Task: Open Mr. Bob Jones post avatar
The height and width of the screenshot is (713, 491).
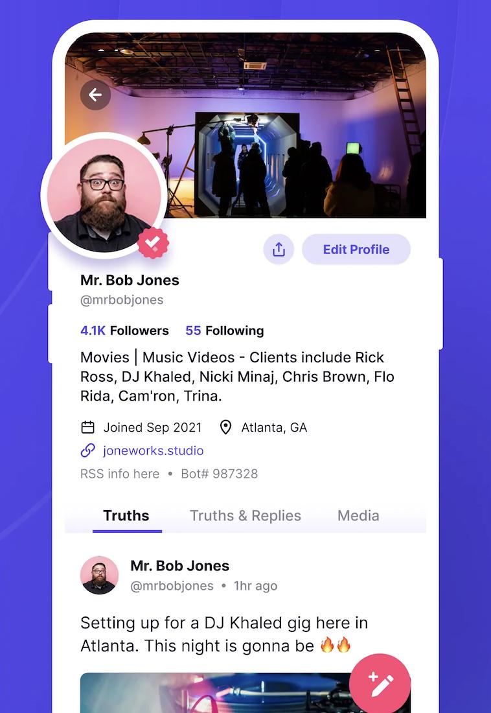Action: coord(100,575)
